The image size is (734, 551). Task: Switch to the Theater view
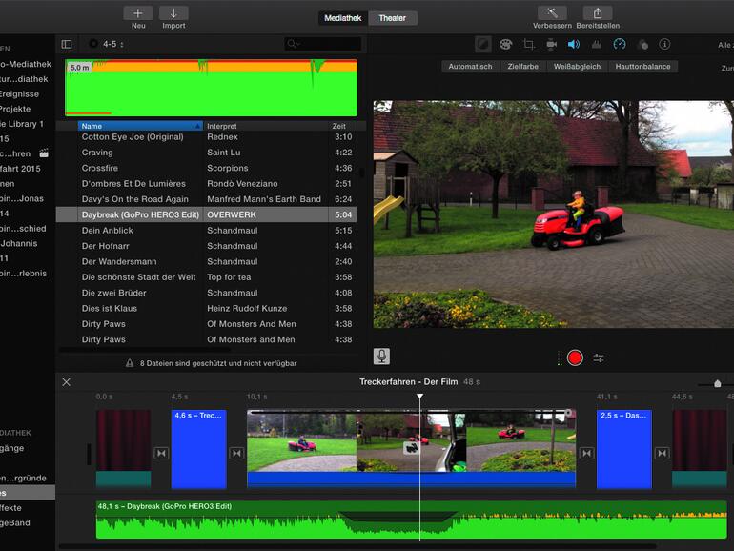coord(392,18)
